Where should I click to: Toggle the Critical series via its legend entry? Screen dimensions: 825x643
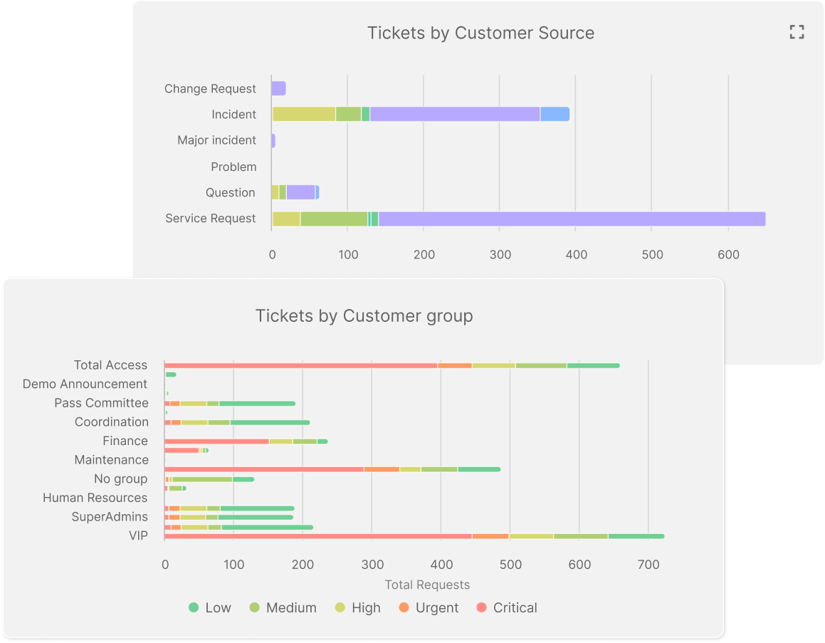click(x=507, y=607)
